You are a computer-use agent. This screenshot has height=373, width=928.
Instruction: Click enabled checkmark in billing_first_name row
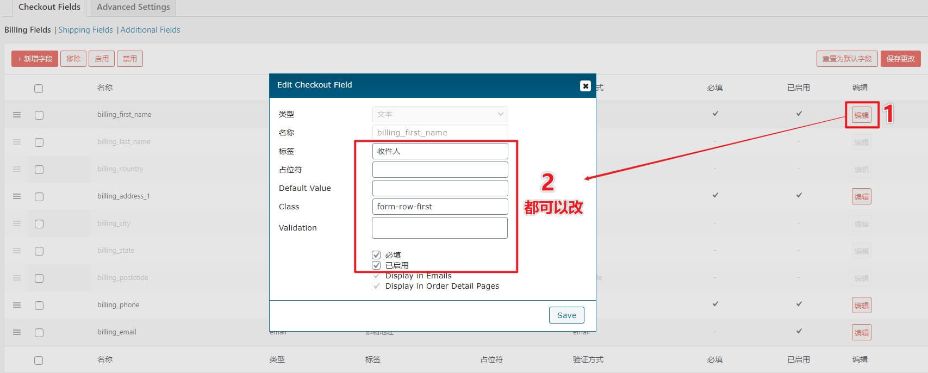point(799,114)
